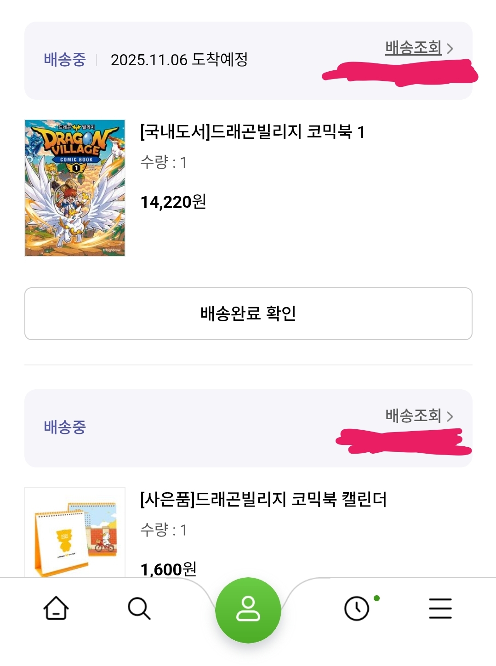Go to the home screen icon

(x=56, y=608)
